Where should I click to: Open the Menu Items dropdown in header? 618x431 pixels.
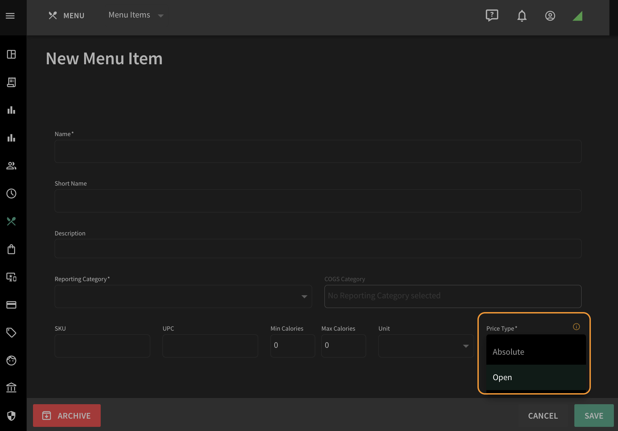pyautogui.click(x=136, y=15)
